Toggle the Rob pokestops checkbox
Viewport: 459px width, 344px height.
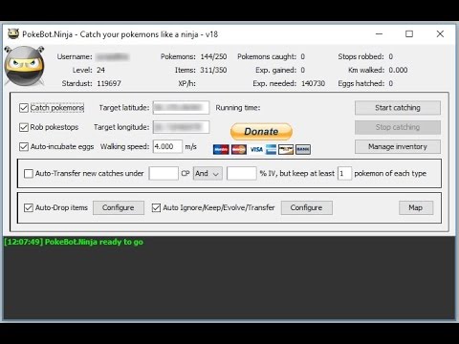(x=24, y=127)
